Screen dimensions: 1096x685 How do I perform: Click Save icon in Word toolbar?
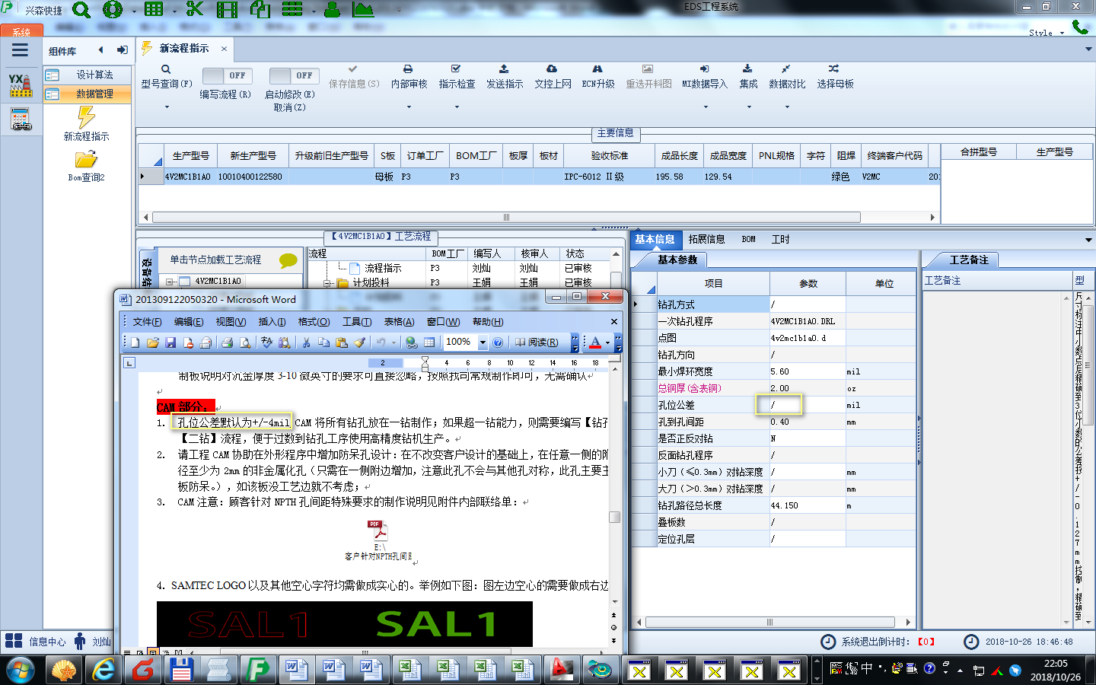click(170, 342)
